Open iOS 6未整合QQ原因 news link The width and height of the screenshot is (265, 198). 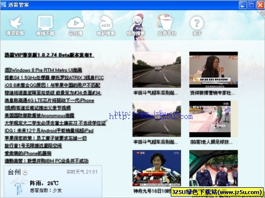pos(52,85)
